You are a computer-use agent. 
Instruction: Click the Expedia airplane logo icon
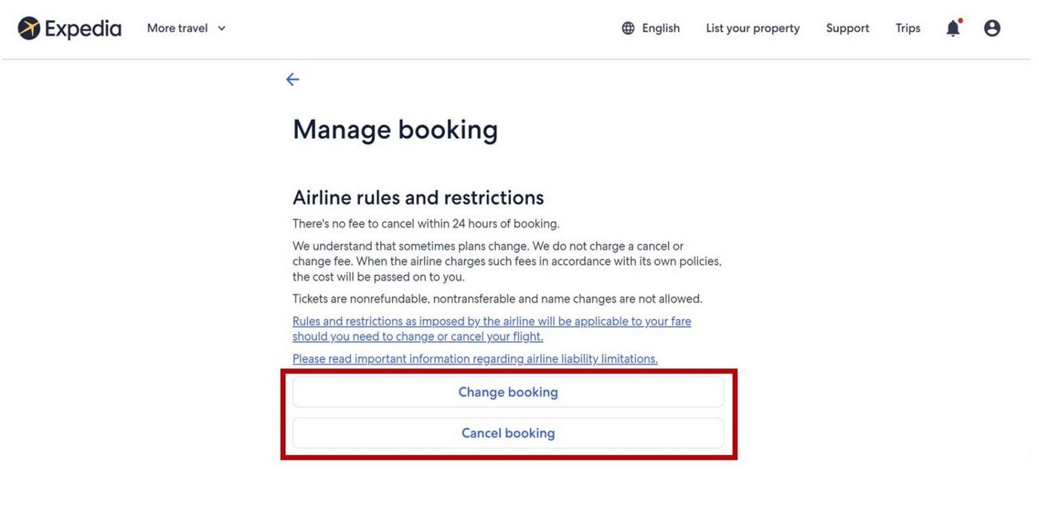28,28
